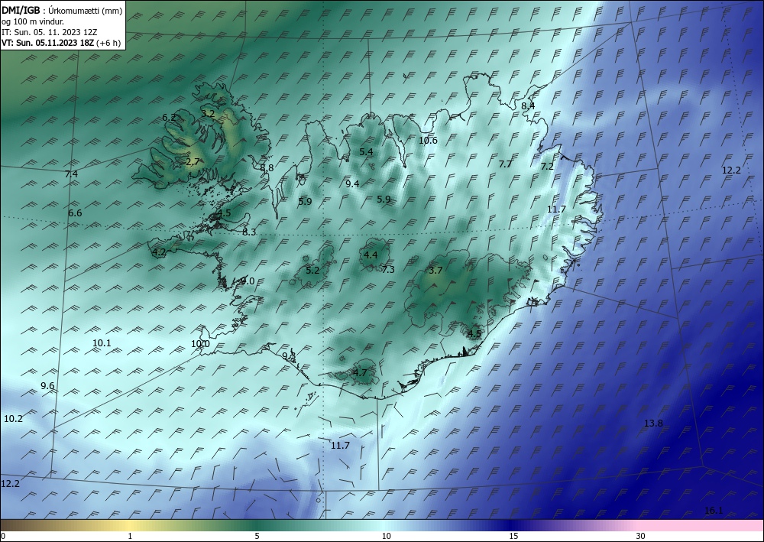764x542 pixels.
Task: Click the glacier value 4.4
Action: 371,255
